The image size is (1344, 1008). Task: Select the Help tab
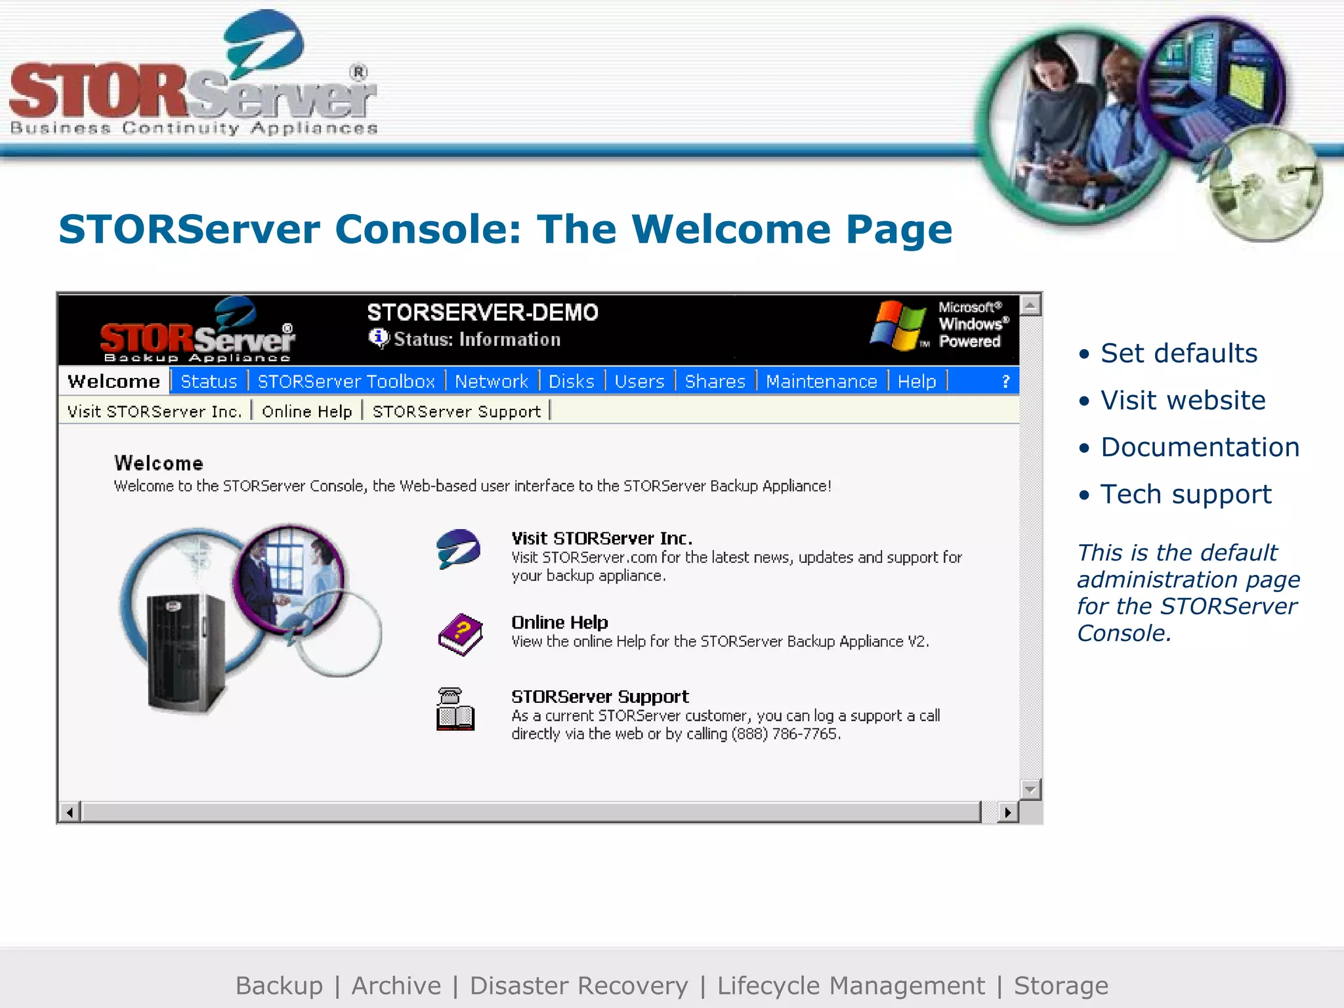pyautogui.click(x=917, y=381)
